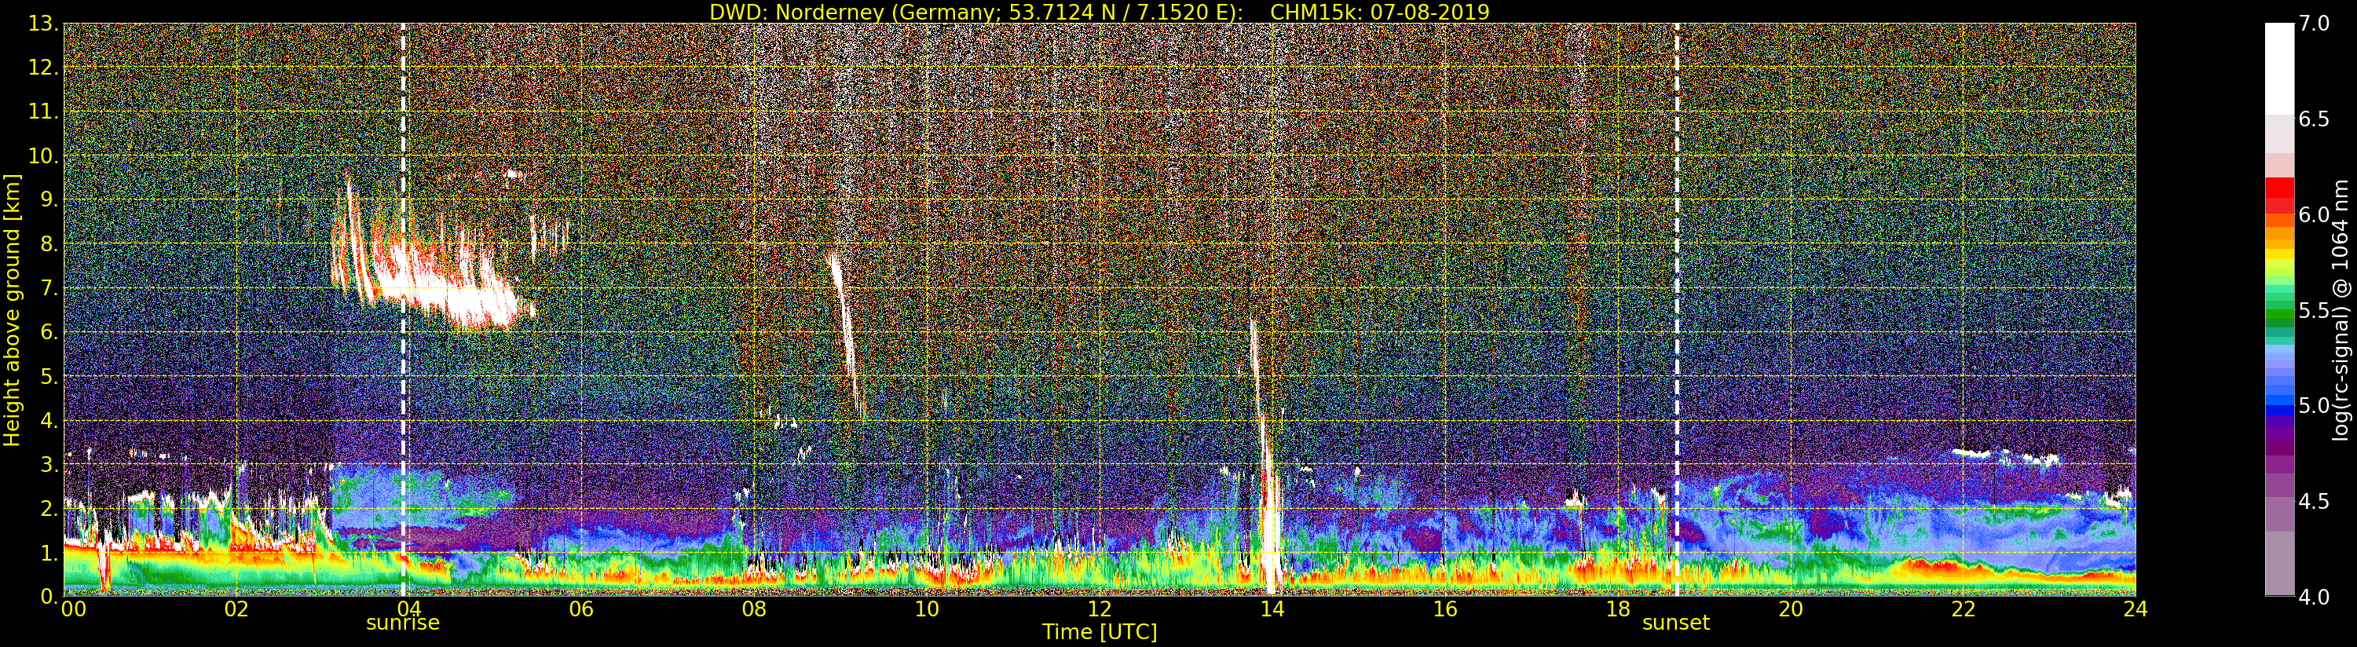The image size is (2357, 647).
Task: Click the 'sunrise' label below the axis
Action: 403,623
